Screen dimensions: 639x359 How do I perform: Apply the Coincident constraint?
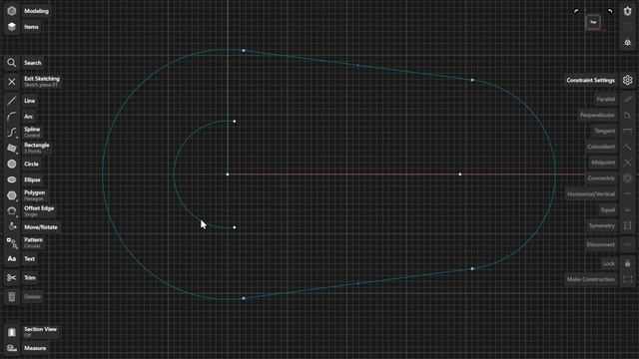coord(628,147)
